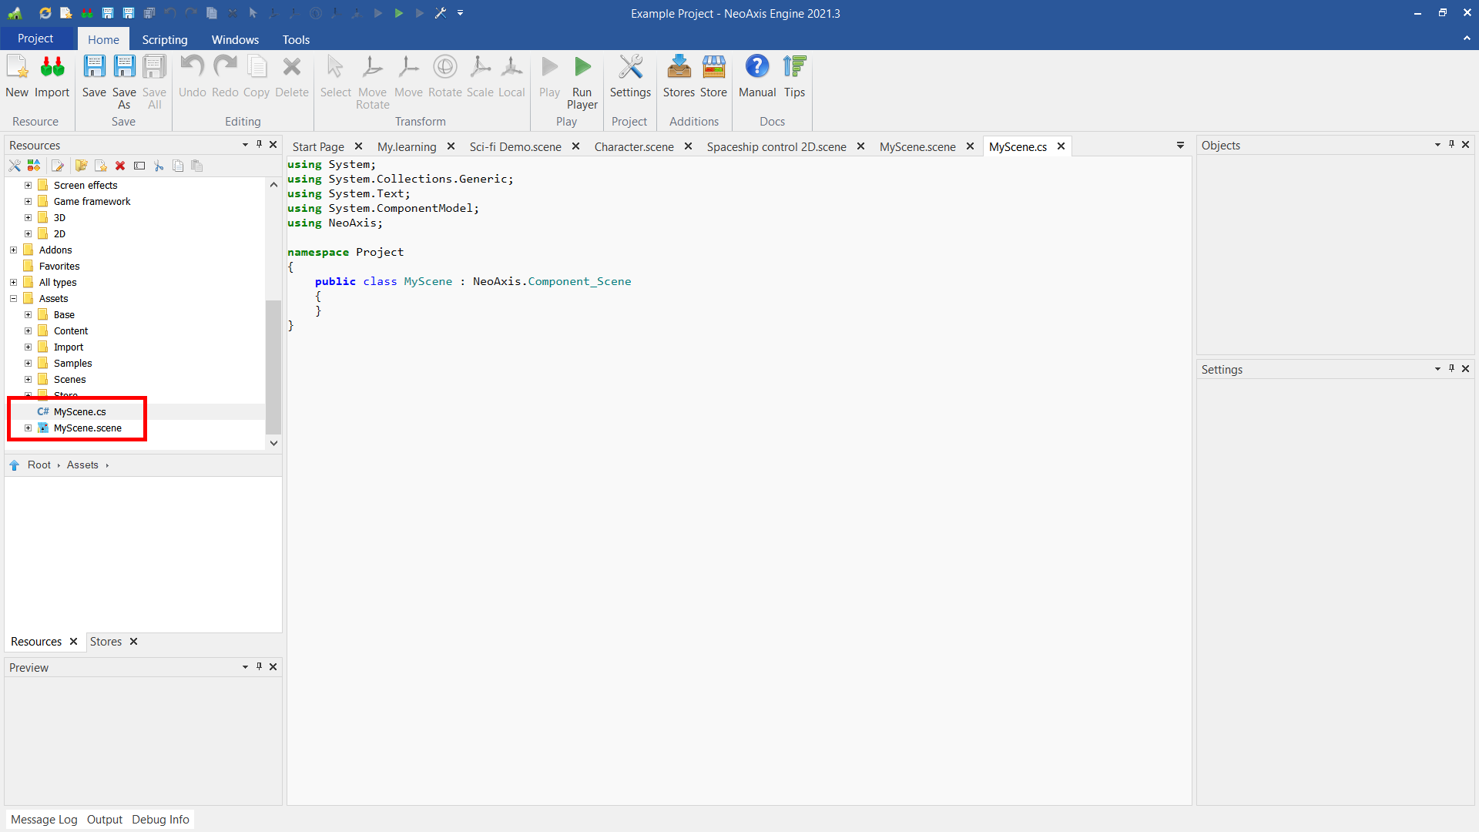Collapse the Assets folder node
The height and width of the screenshot is (832, 1479).
14,299
